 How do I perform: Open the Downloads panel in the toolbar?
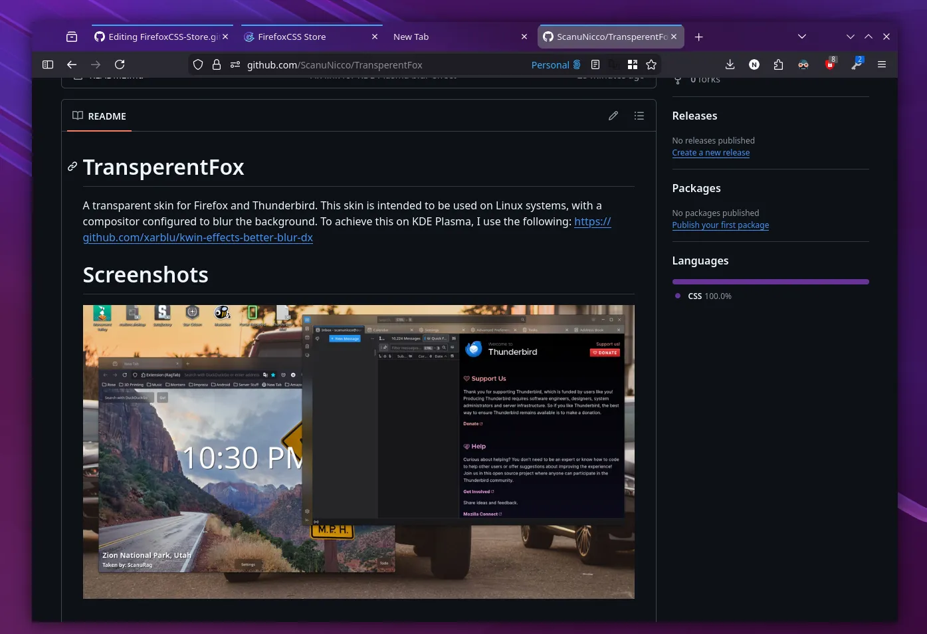coord(730,64)
